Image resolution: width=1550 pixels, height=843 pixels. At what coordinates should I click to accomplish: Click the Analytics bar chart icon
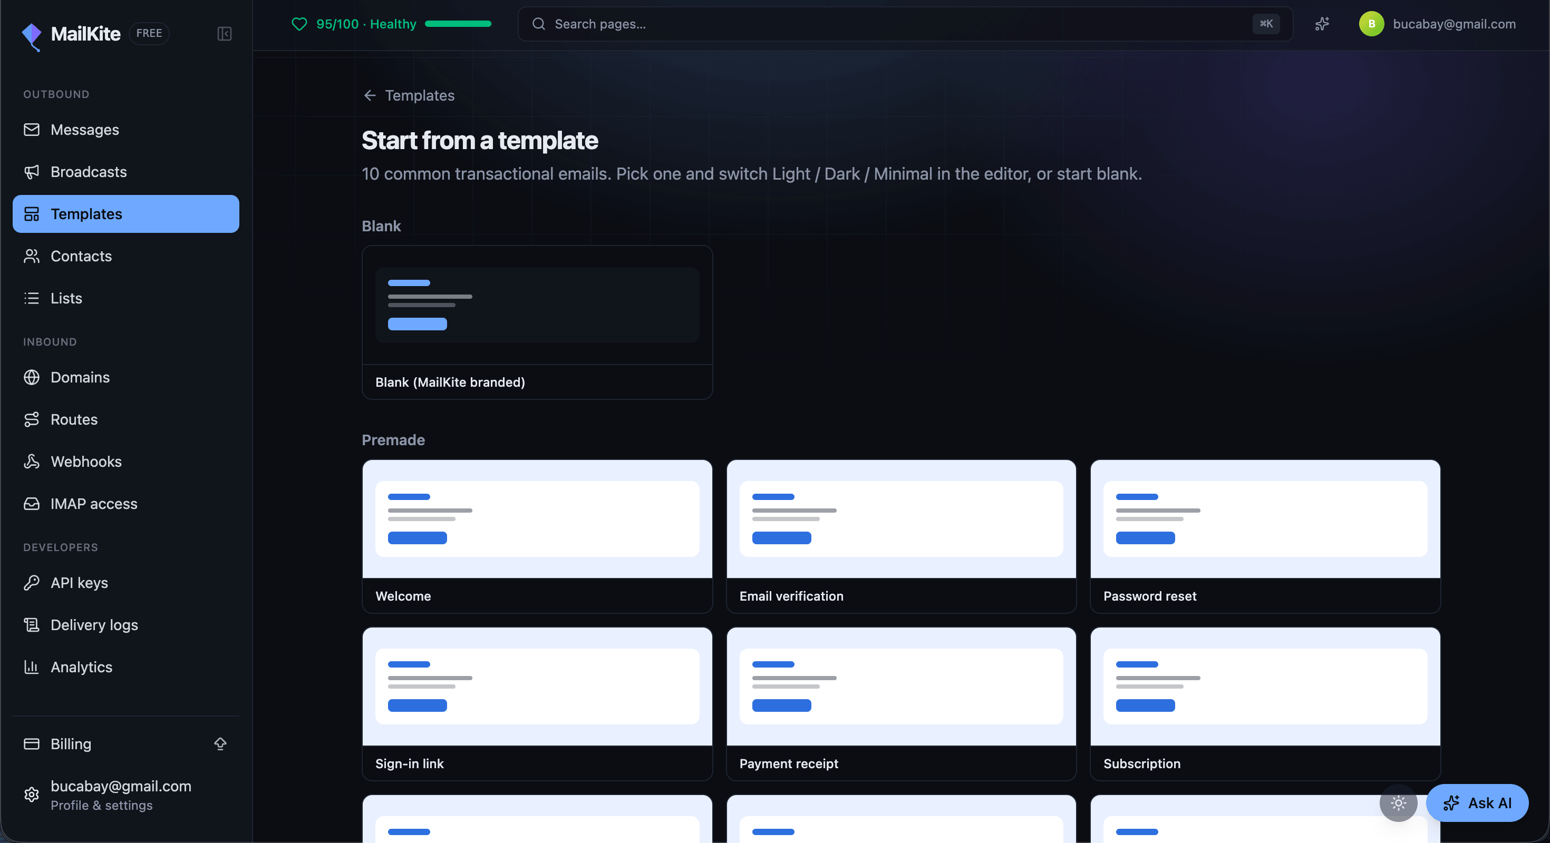point(31,667)
